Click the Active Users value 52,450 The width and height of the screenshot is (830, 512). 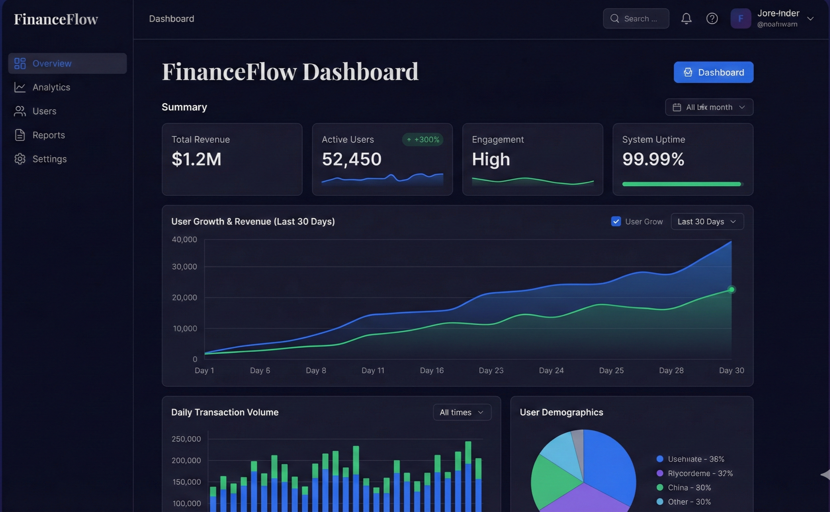coord(352,159)
